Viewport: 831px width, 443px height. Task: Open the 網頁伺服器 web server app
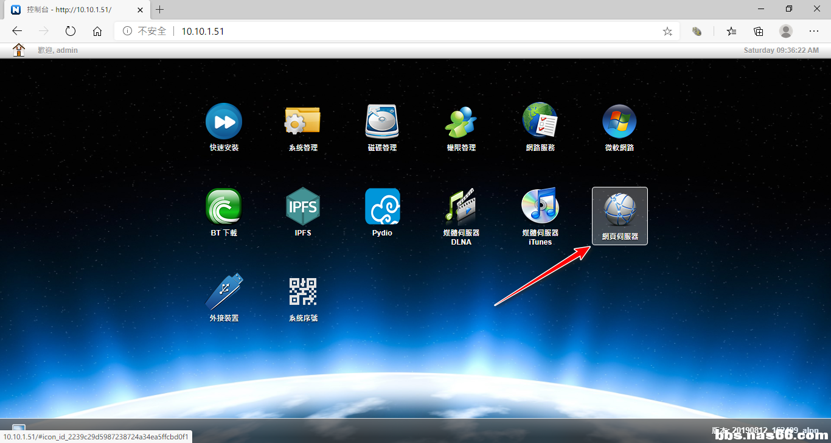[x=620, y=216]
